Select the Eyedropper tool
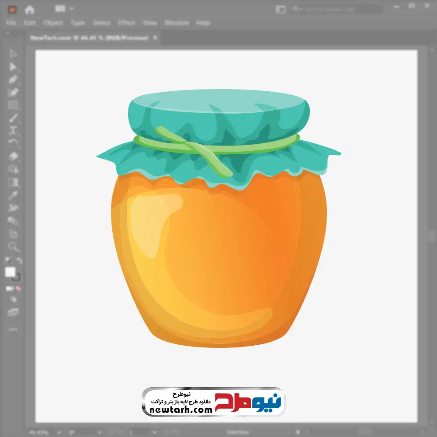 pos(13,195)
